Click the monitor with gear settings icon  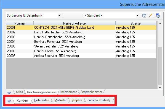point(158,15)
